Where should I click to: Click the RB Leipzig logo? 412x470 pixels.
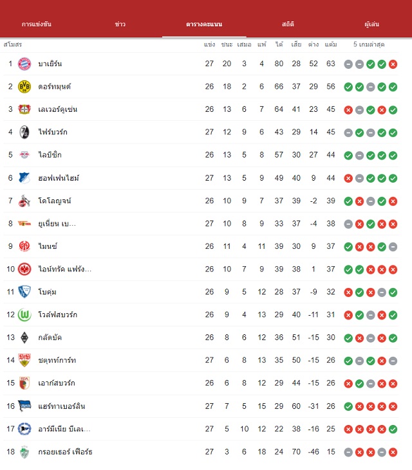pos(24,155)
